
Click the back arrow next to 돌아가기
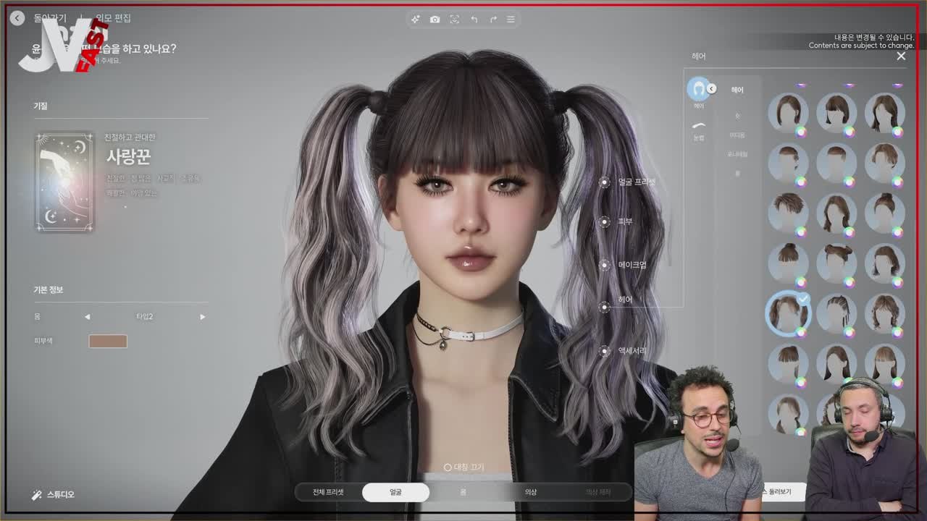pos(17,18)
